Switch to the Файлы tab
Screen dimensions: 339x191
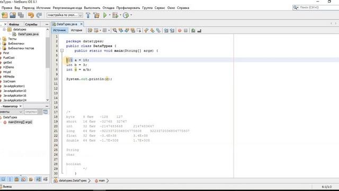(14, 24)
